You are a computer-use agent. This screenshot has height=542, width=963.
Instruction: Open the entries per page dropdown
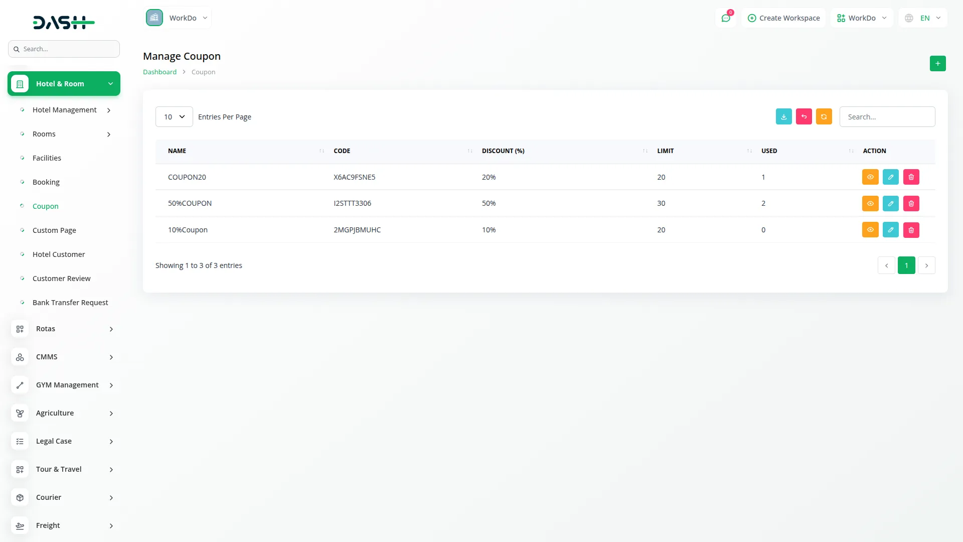(x=174, y=117)
